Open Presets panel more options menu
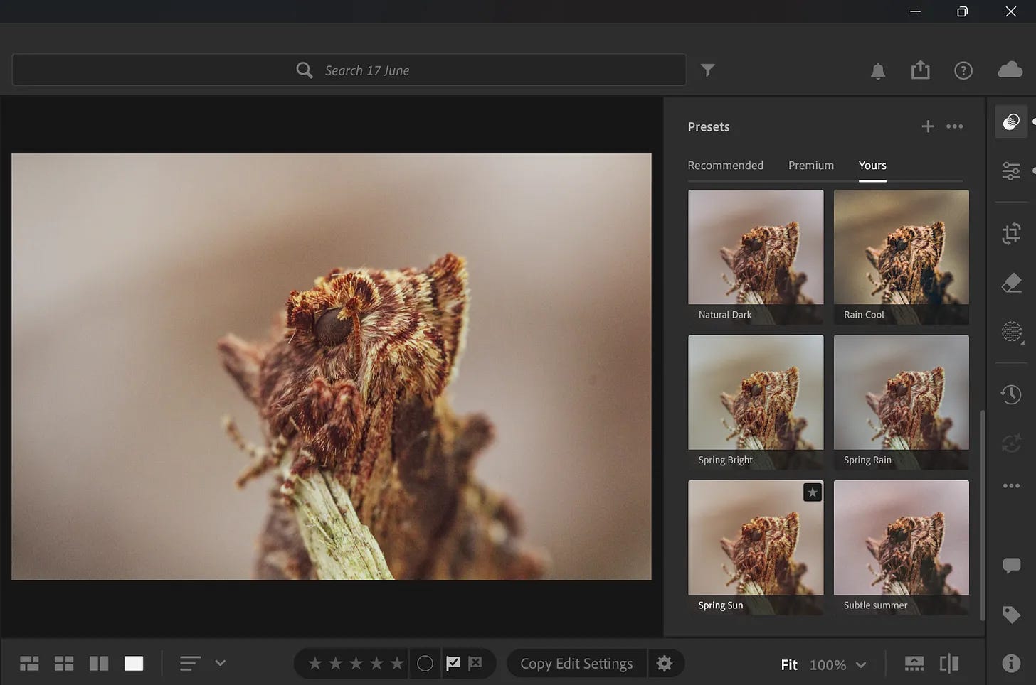This screenshot has width=1036, height=685. pyautogui.click(x=954, y=126)
